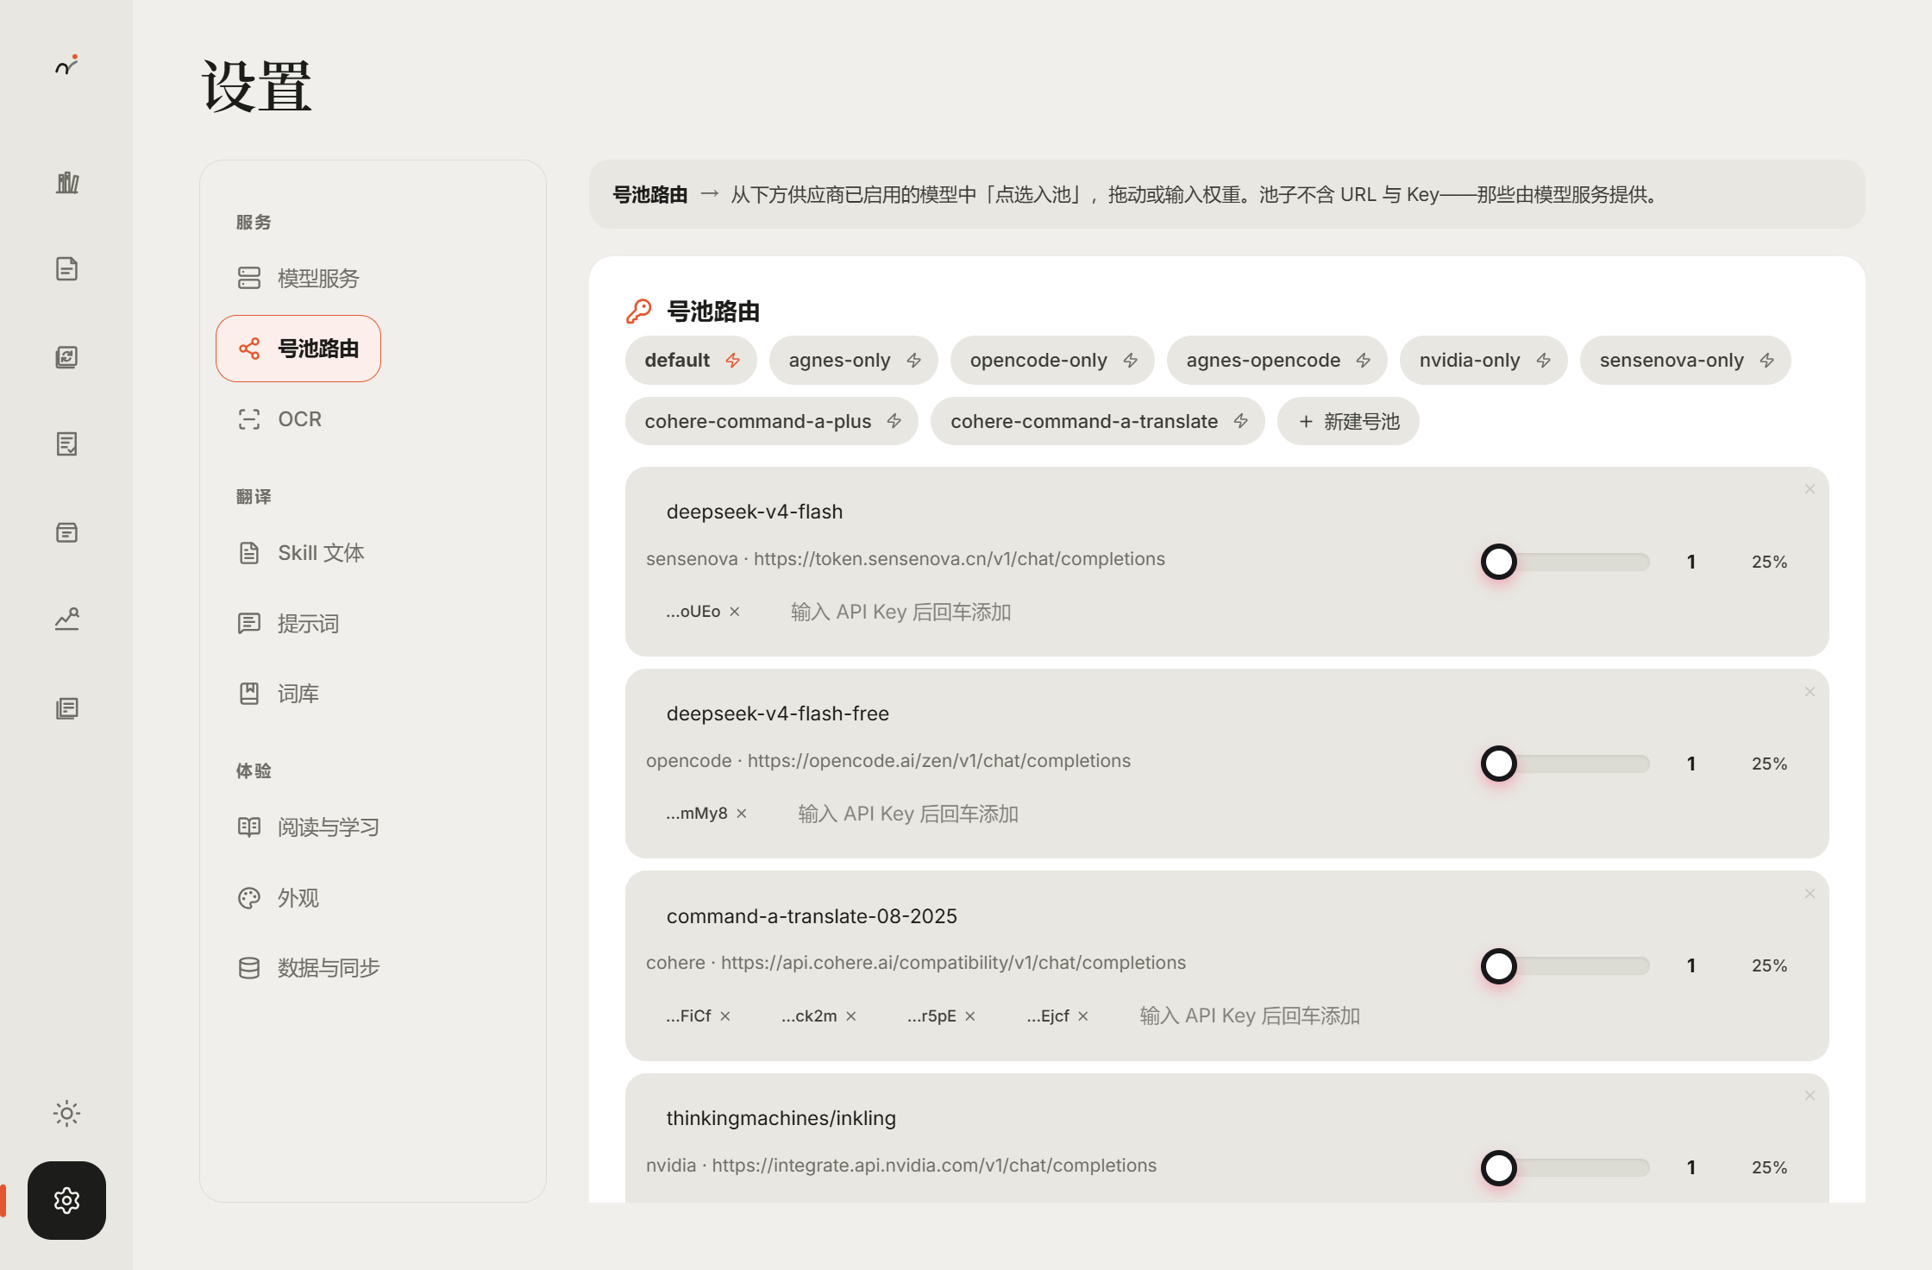Delete the ...ck2m API key

coord(851,1016)
